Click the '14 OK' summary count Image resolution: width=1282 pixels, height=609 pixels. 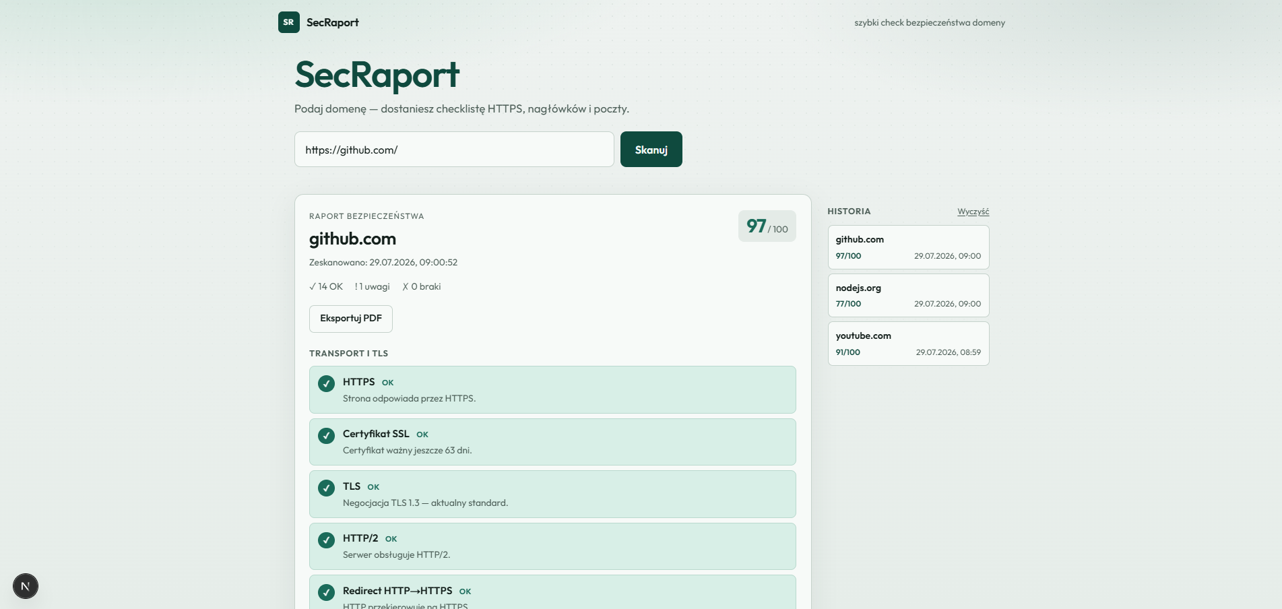point(326,286)
